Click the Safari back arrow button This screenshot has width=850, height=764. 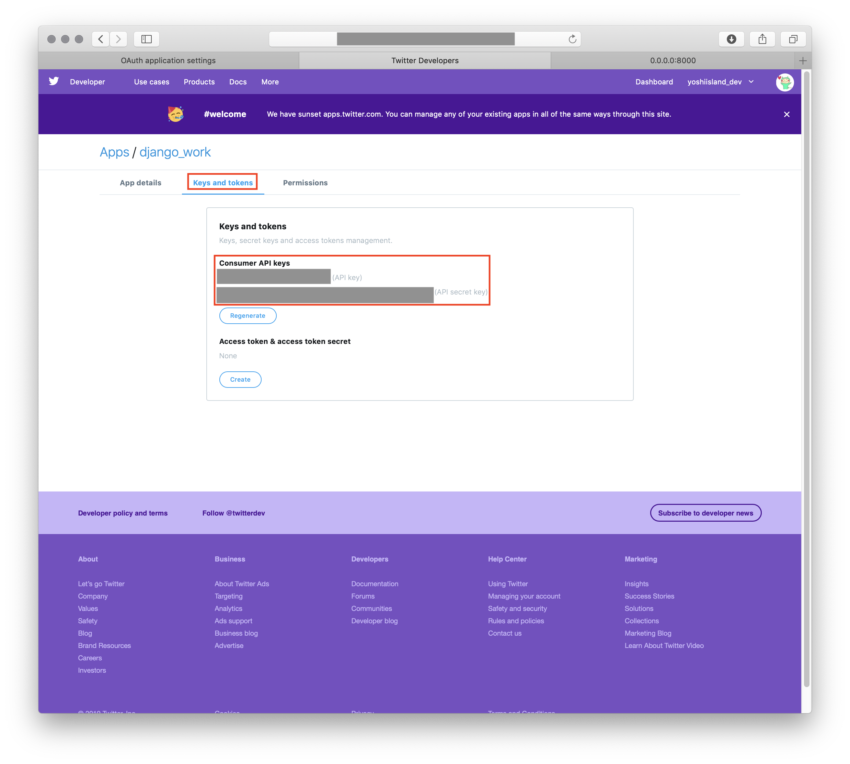(101, 39)
